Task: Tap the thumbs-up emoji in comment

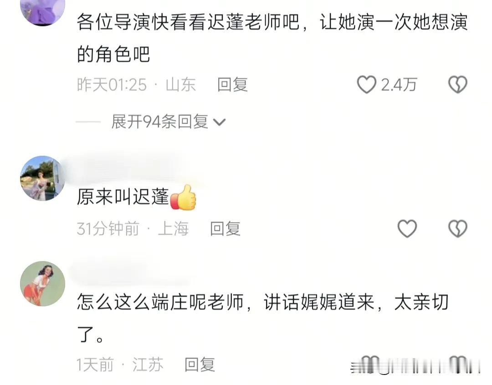Action: point(183,198)
